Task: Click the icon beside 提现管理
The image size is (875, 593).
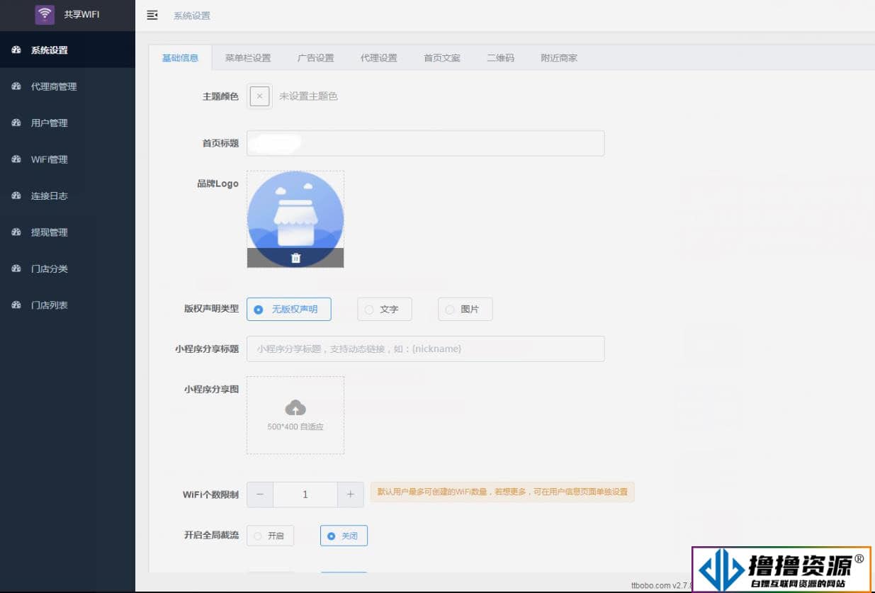Action: (x=16, y=232)
